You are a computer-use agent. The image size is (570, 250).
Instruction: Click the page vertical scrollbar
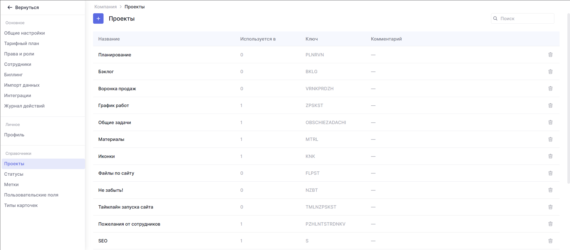click(x=568, y=97)
